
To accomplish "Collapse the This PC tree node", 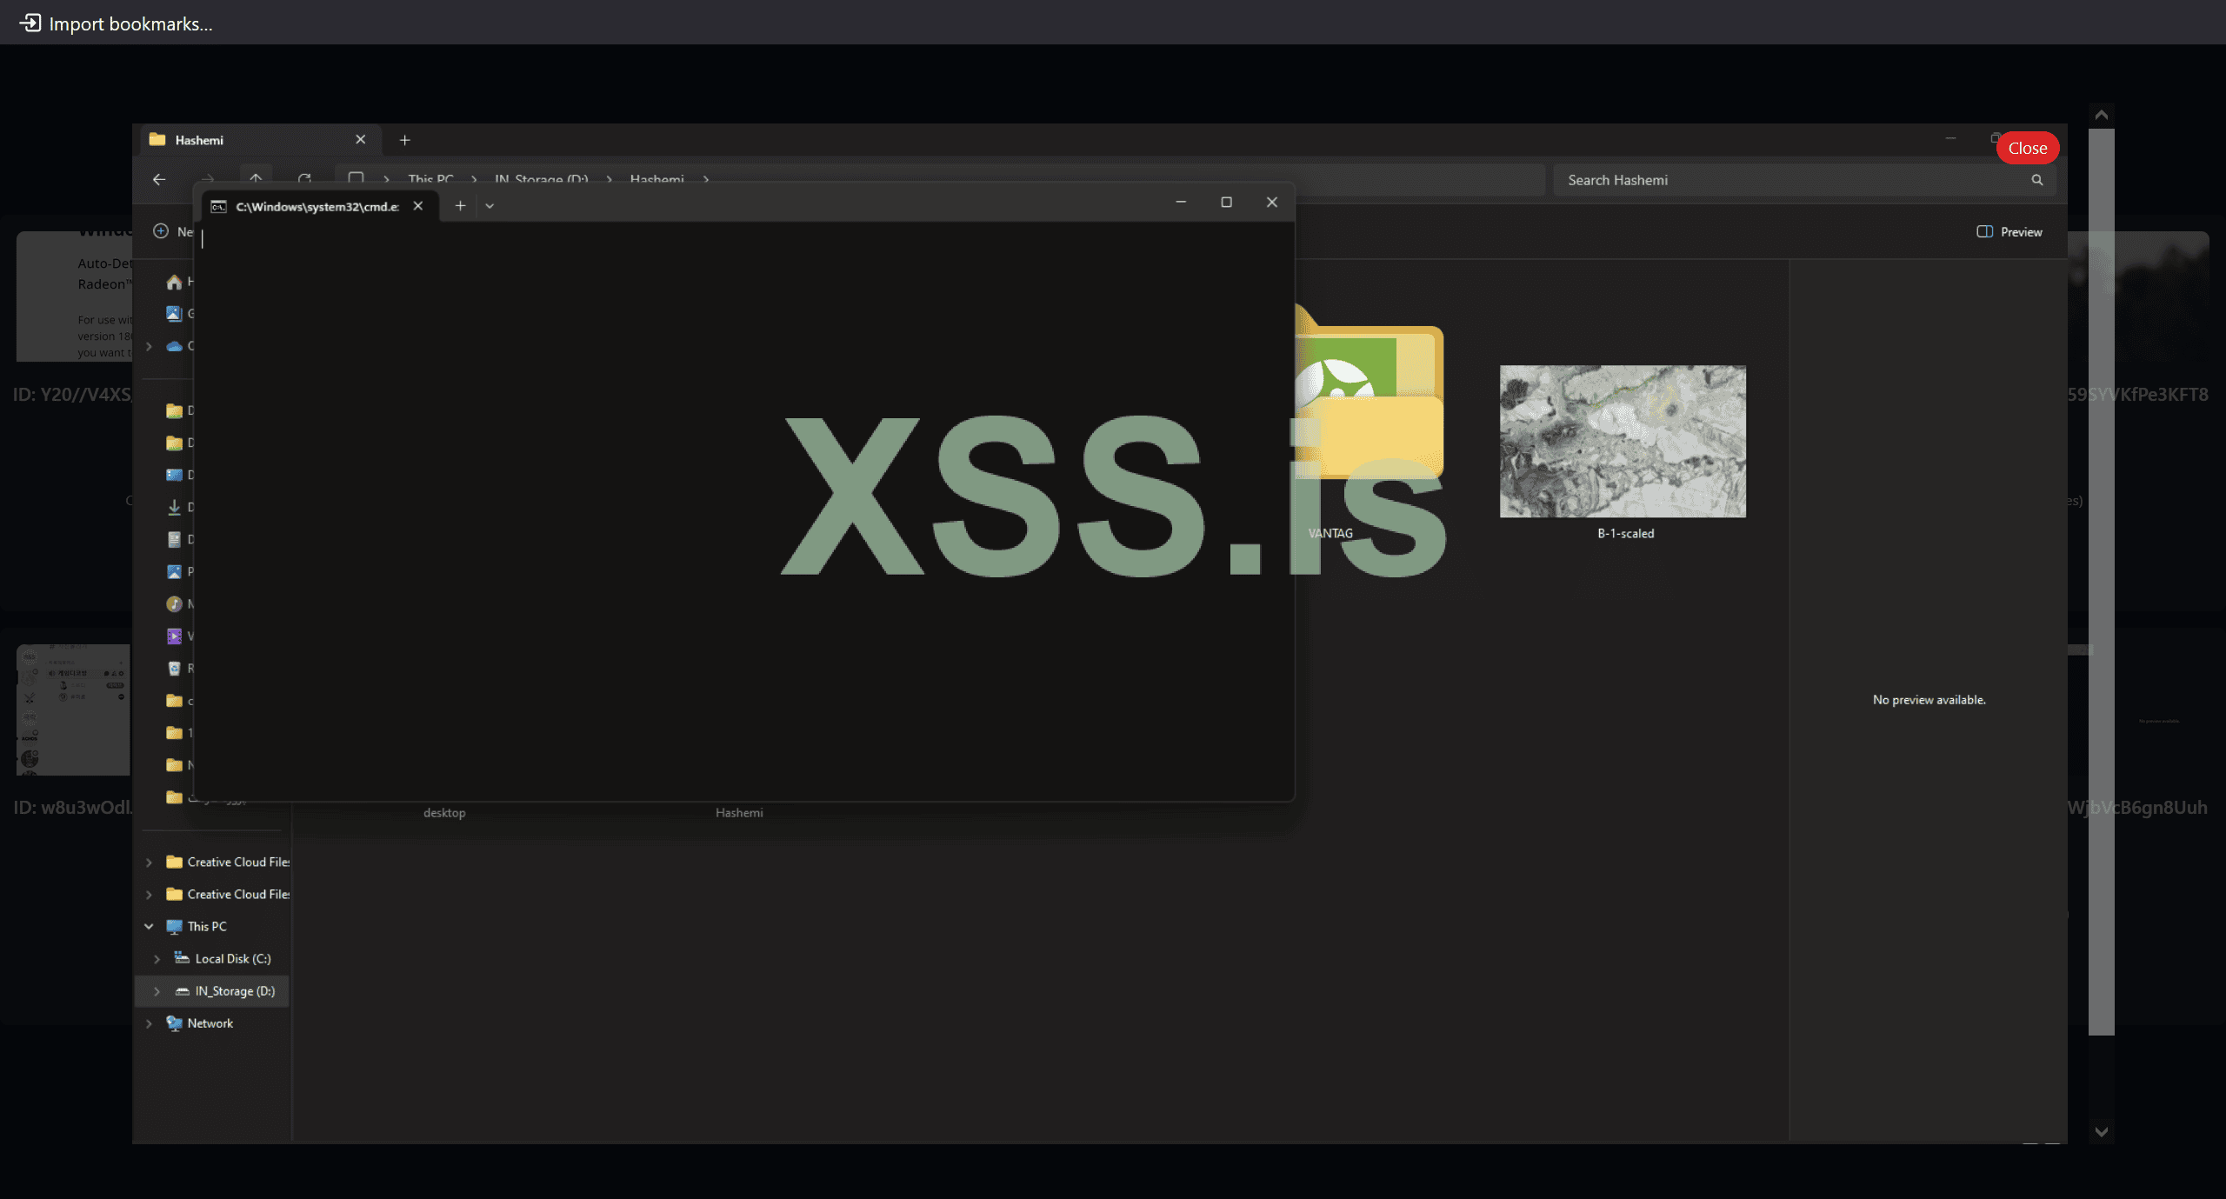I will tap(149, 926).
